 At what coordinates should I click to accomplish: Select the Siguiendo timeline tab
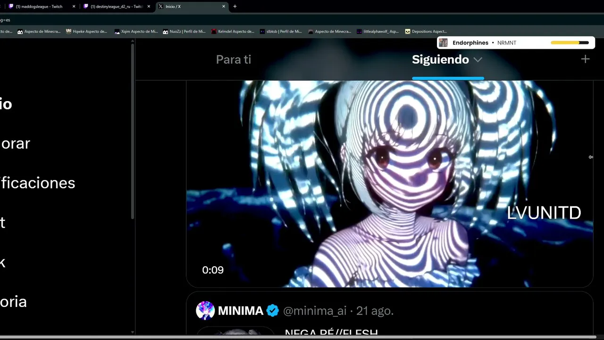pyautogui.click(x=440, y=60)
